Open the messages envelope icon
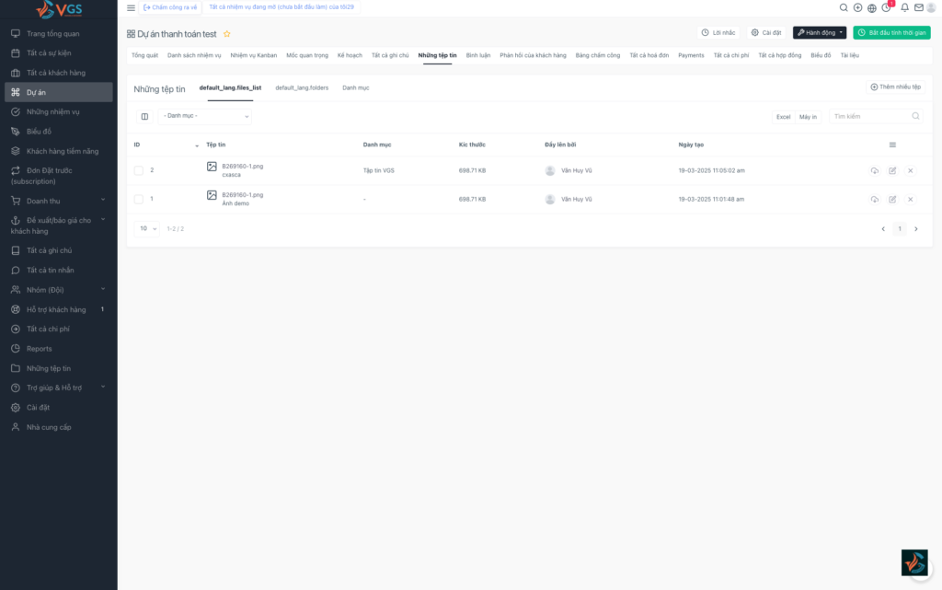Viewport: 942px width, 590px height. point(919,7)
